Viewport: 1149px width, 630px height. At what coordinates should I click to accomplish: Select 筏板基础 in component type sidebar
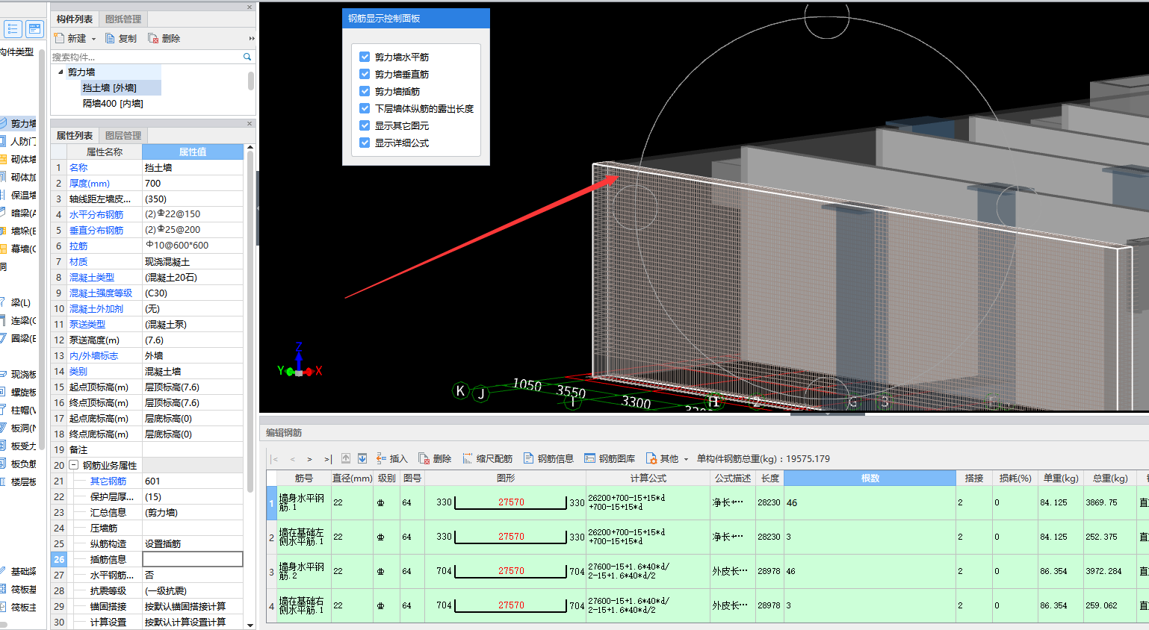19,589
